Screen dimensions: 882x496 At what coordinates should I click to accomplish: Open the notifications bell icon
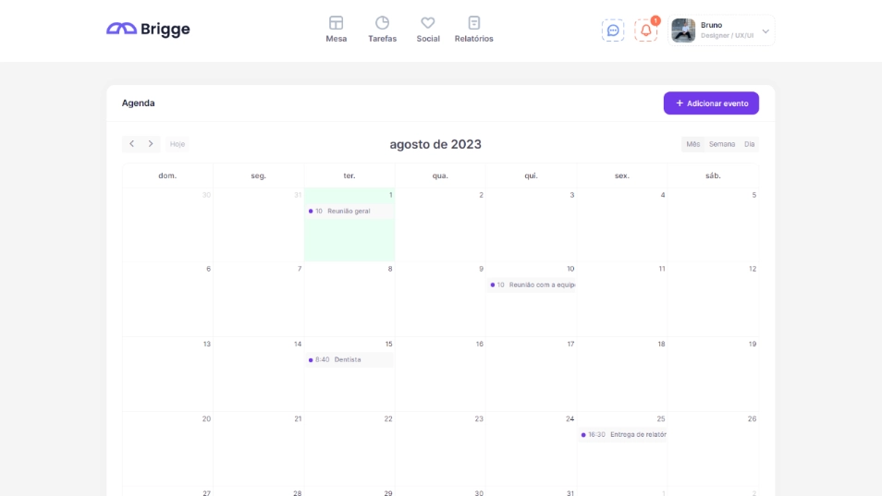[645, 30]
